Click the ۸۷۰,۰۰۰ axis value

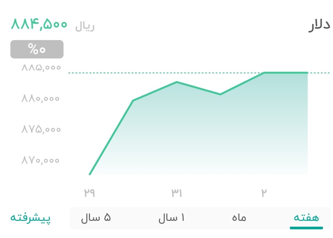click(x=40, y=160)
